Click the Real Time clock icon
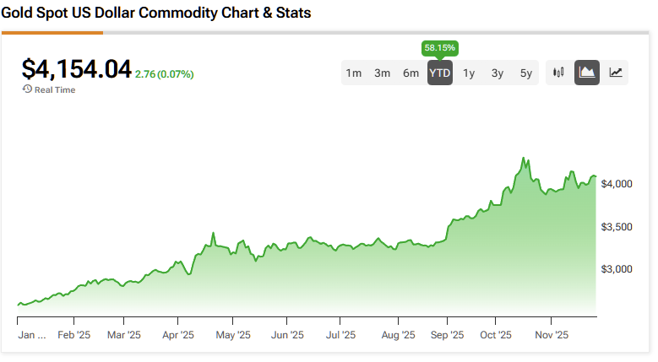 click(x=27, y=89)
